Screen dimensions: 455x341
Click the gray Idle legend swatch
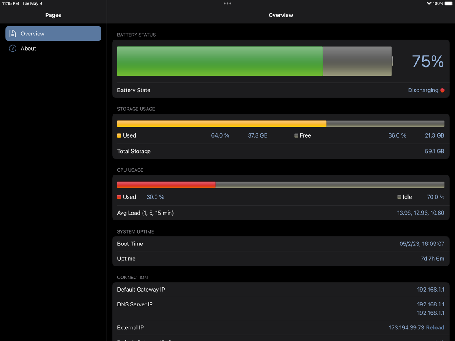tap(399, 197)
